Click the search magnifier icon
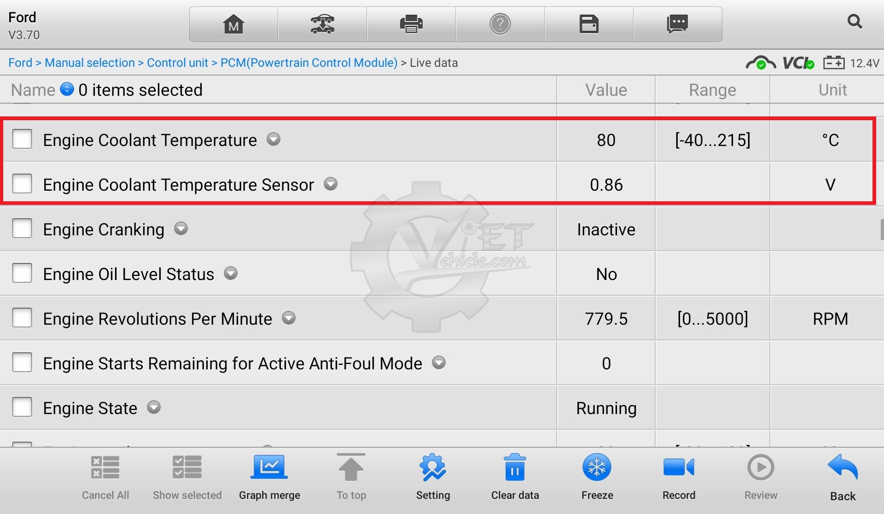884x514 pixels. [855, 21]
